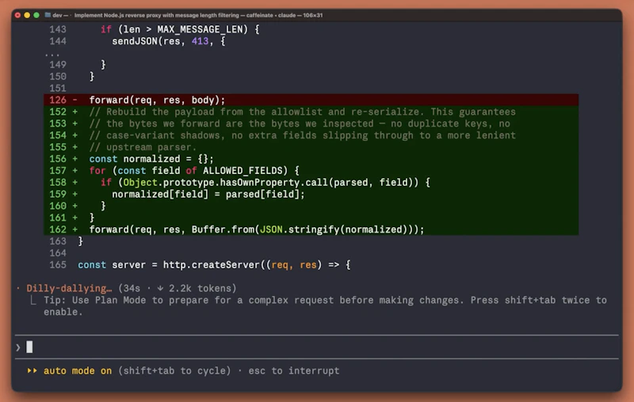Click the yellow minimize window button
This screenshot has height=402, width=634.
[27, 15]
